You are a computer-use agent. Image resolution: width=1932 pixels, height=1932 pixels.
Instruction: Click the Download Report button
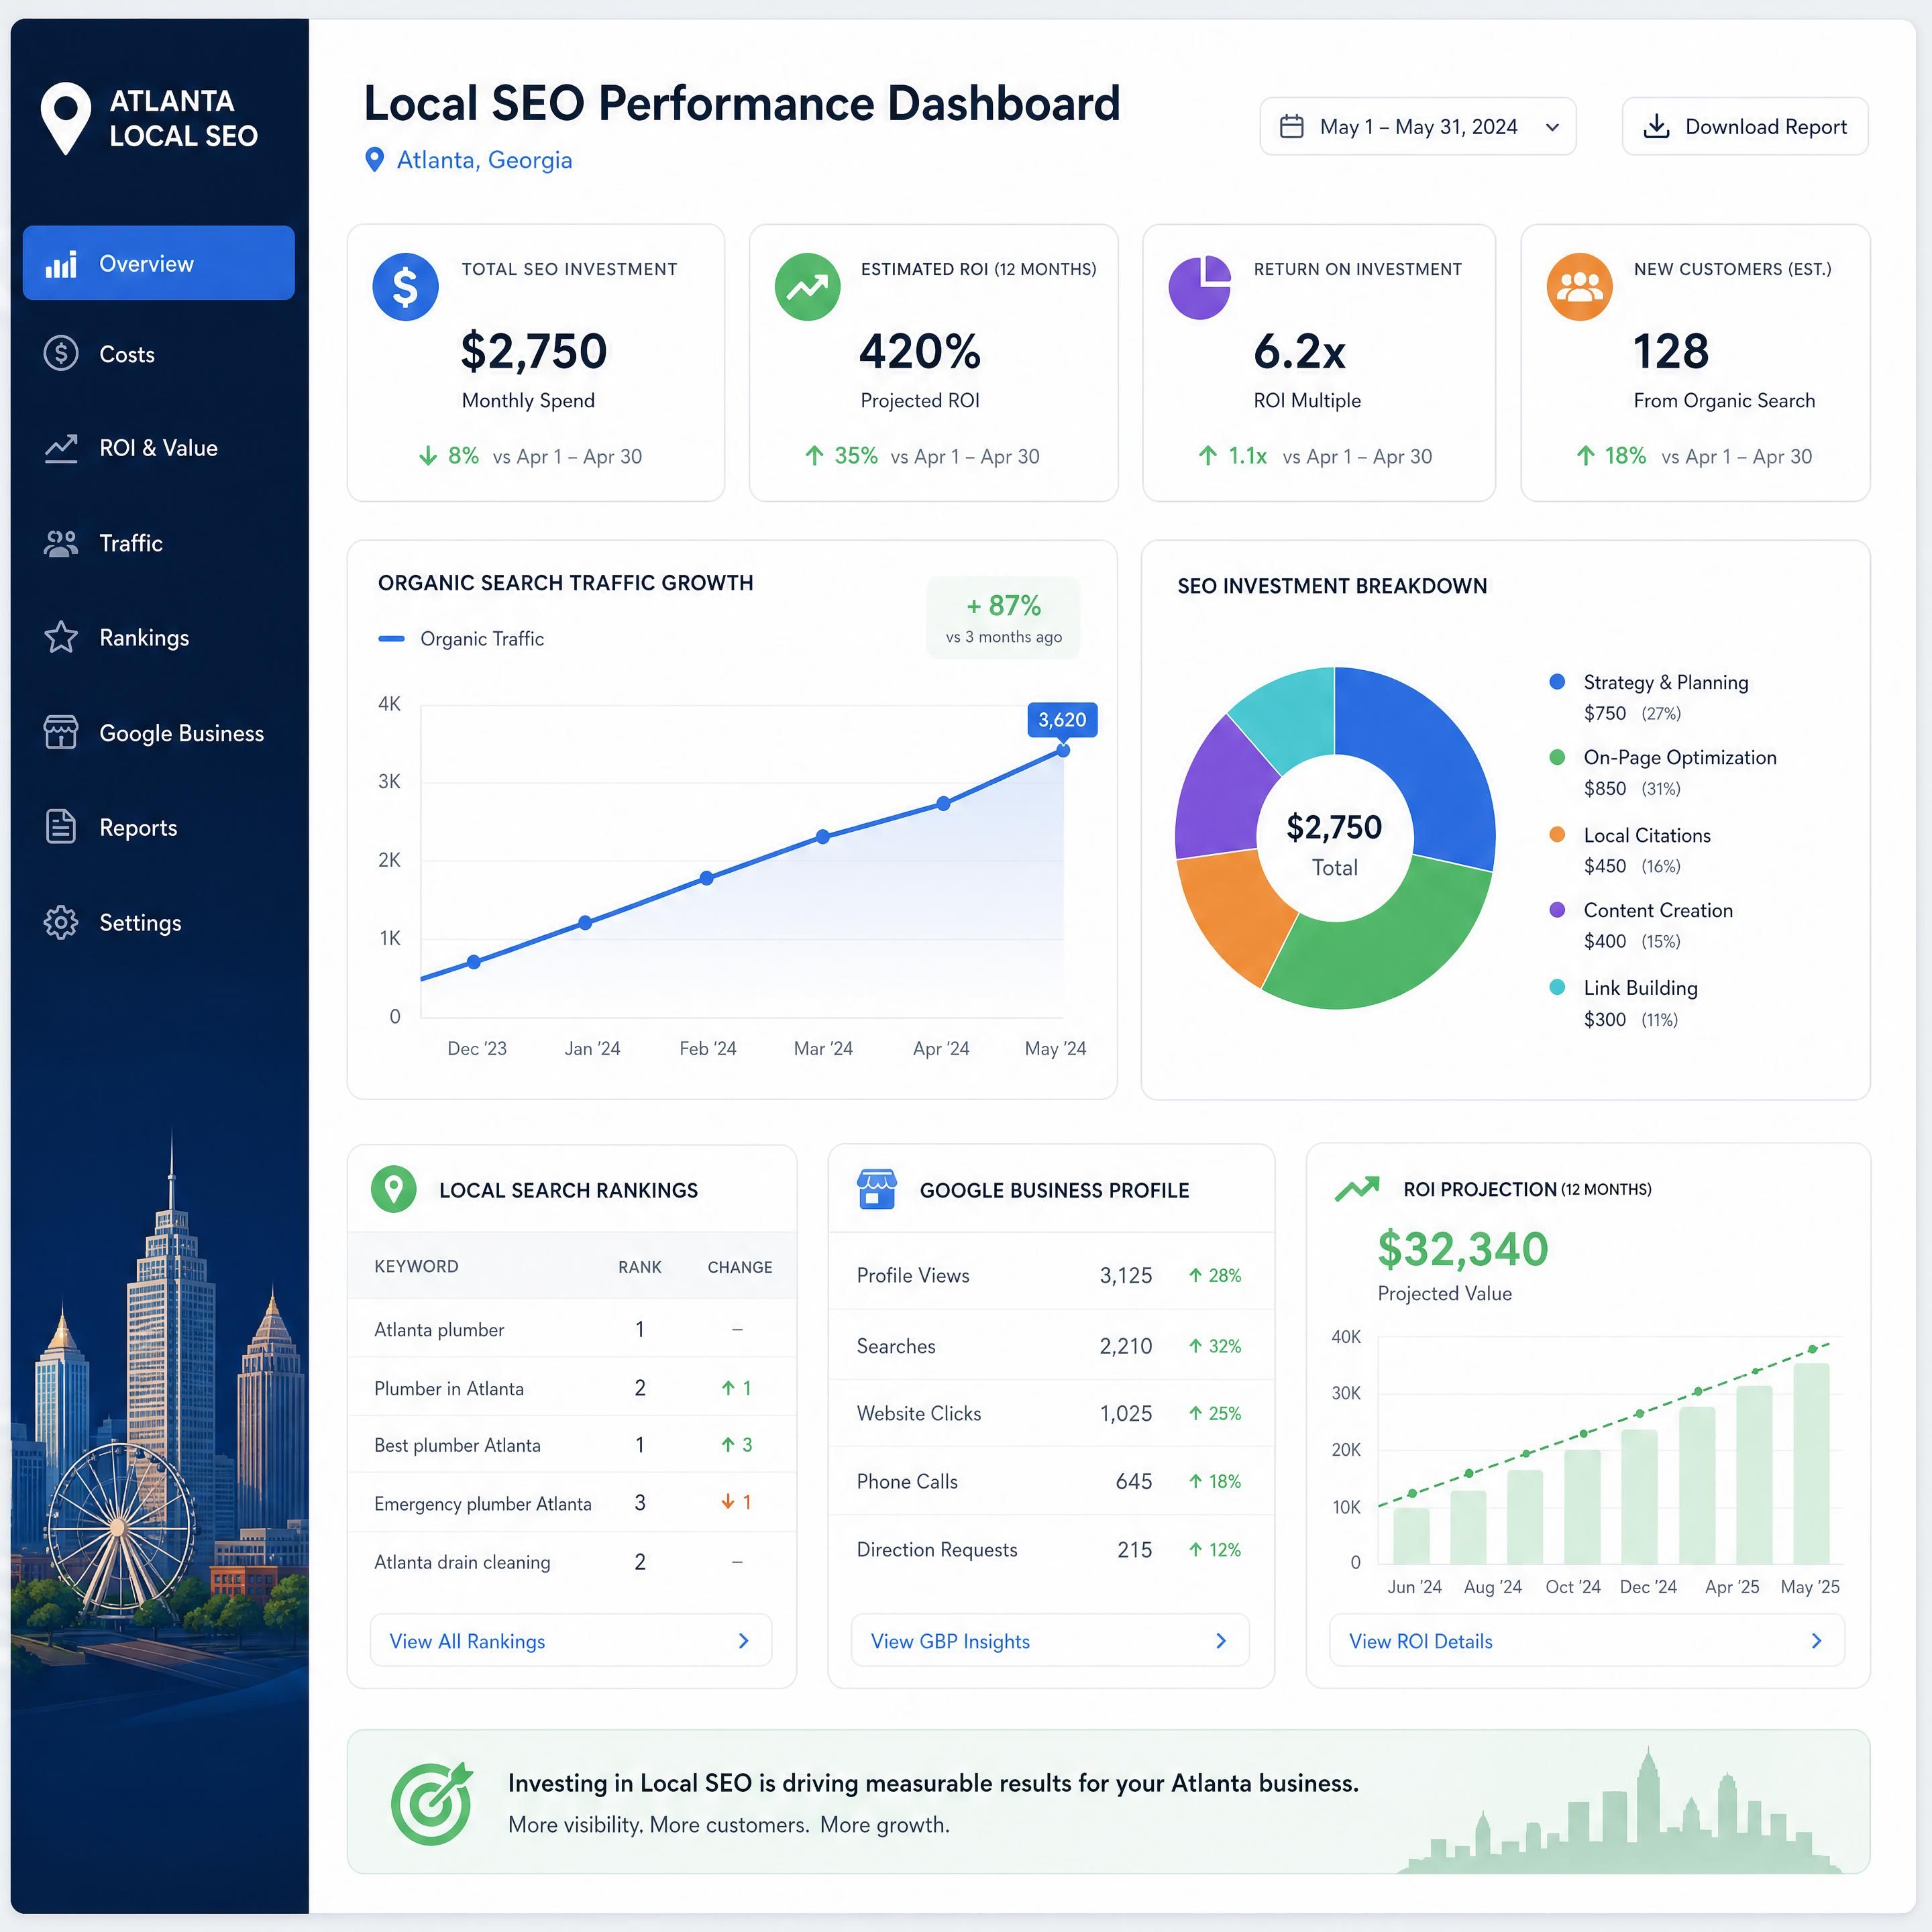click(1745, 126)
